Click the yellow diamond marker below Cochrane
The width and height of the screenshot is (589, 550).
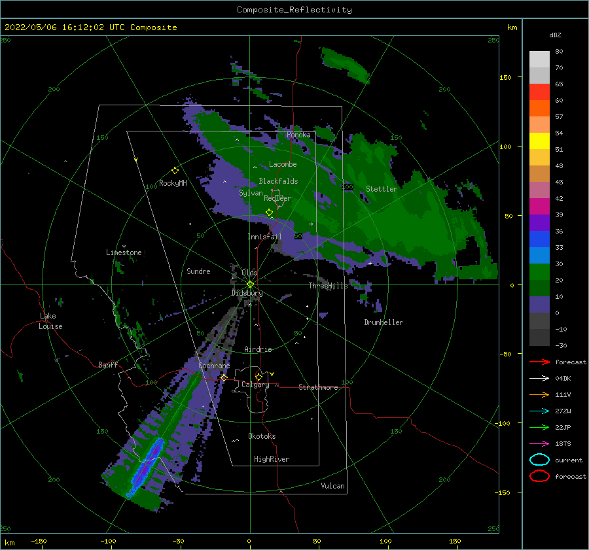[x=224, y=377]
